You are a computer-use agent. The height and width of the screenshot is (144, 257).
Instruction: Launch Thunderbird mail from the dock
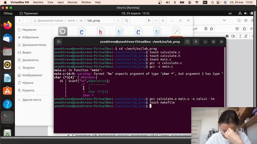(7, 38)
